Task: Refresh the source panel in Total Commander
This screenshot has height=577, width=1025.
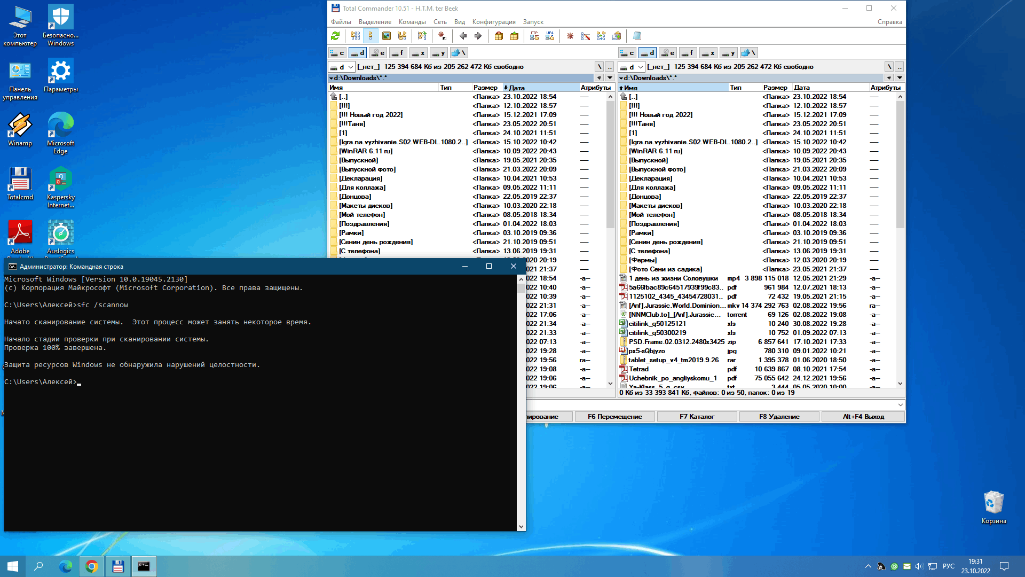Action: tap(335, 36)
